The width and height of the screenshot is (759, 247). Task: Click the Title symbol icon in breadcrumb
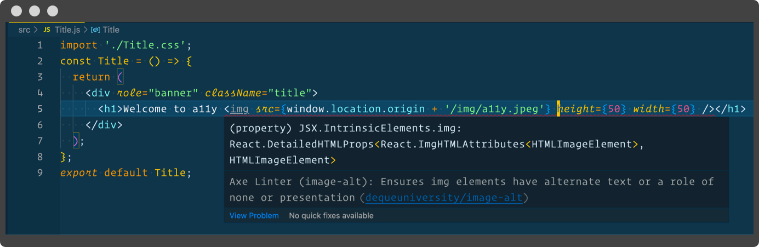click(x=95, y=30)
